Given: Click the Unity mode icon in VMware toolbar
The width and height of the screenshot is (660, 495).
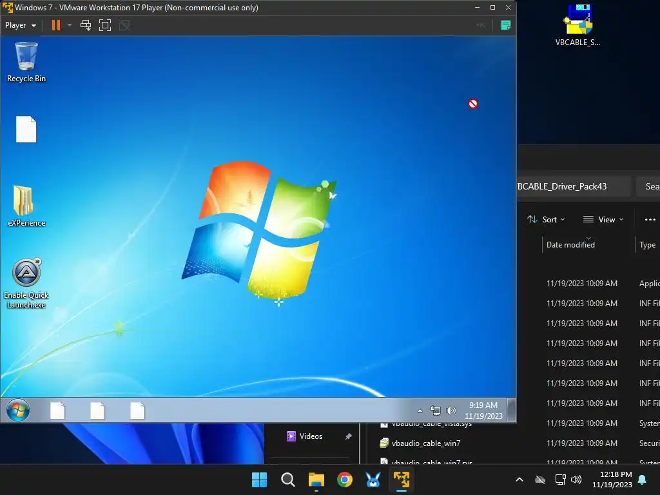Looking at the screenshot, I should click(x=124, y=25).
